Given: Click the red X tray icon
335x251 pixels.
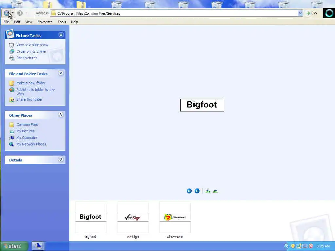Looking at the screenshot, I should [x=311, y=246].
